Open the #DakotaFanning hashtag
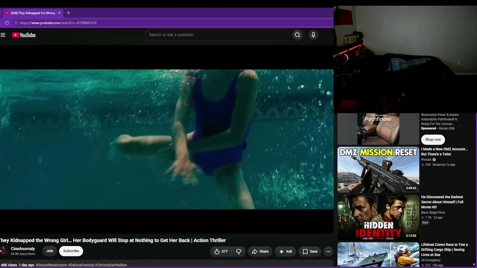Viewport: 477px width, 268px height. [x=81, y=265]
